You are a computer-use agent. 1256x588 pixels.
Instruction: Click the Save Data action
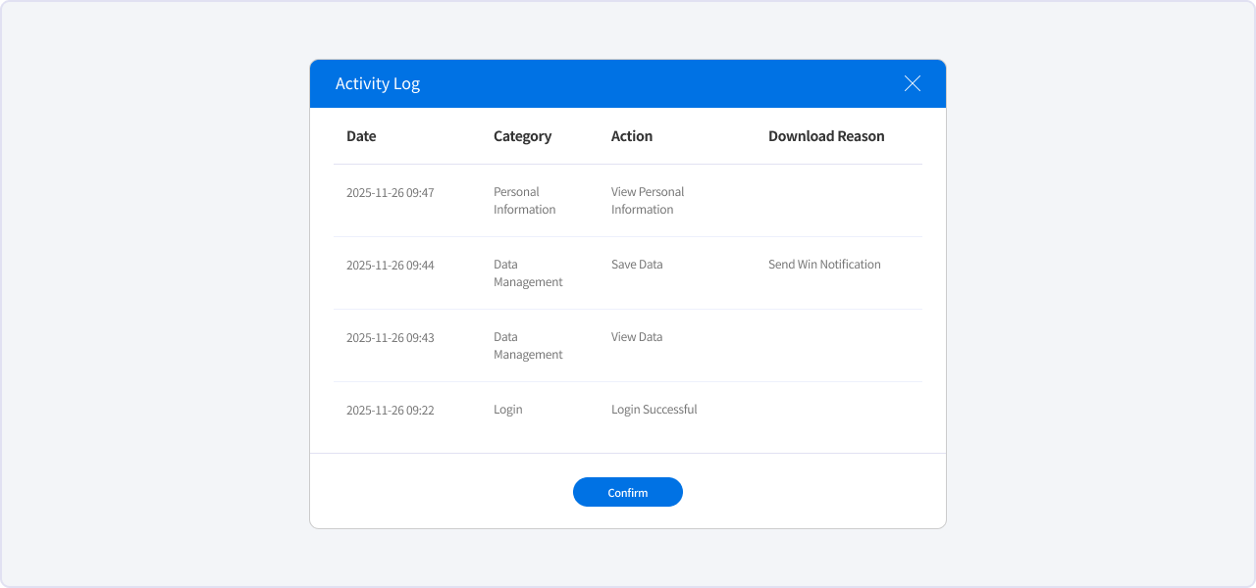637,265
